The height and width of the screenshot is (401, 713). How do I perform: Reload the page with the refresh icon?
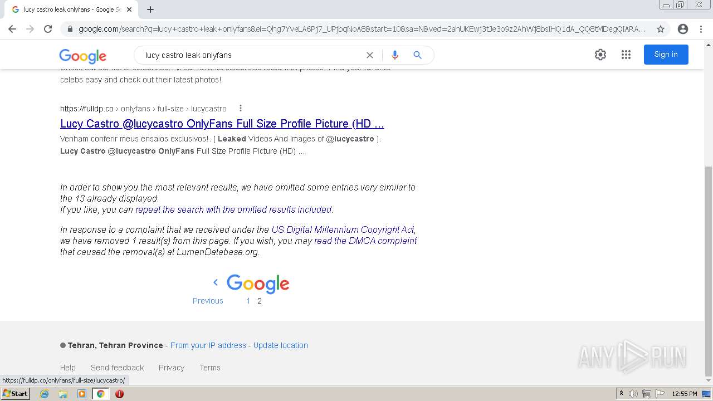tap(48, 29)
